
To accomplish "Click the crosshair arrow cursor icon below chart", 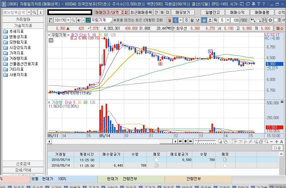I will tap(236, 142).
